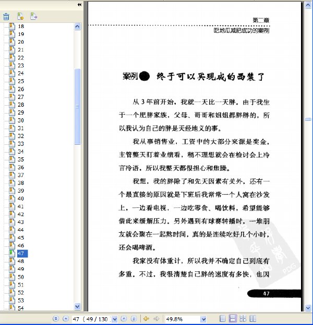Click the bookmark icon beside 43

tap(12, 222)
